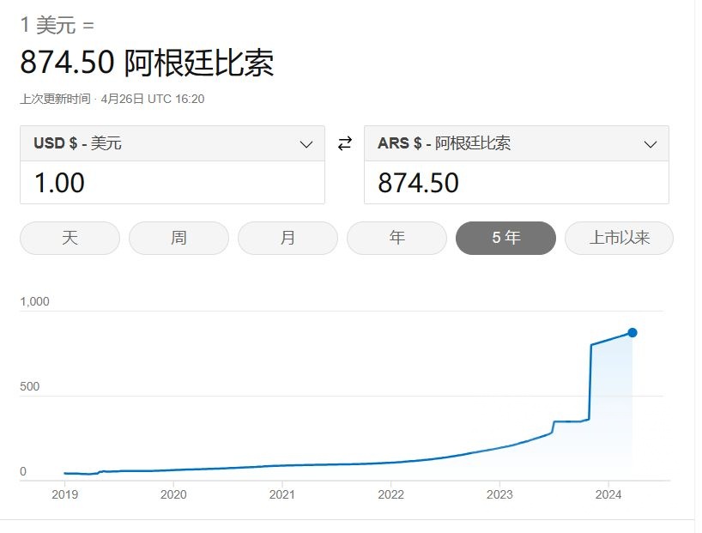Click the ARS amount field showing 874.50
The height and width of the screenshot is (533, 702).
(517, 183)
